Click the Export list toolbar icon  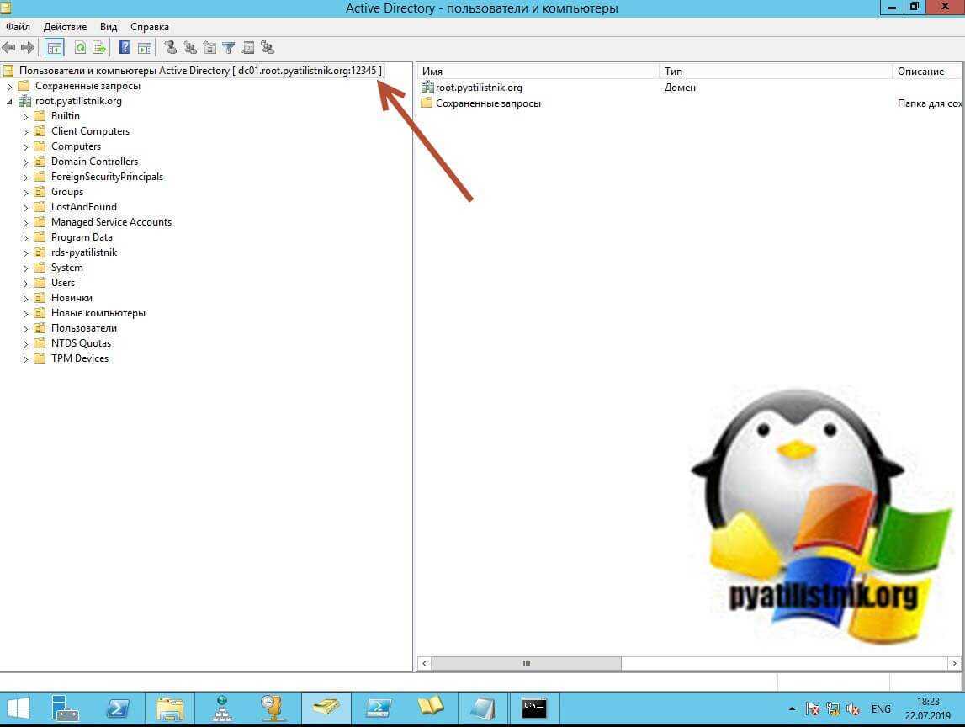tap(99, 48)
